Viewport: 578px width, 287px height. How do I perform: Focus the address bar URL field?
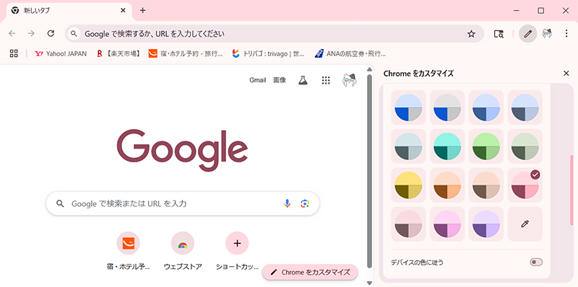click(275, 34)
